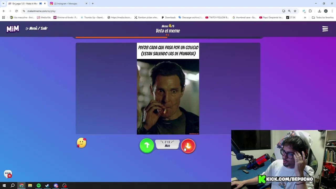336x189 pixels.
Task: Close the Make it Meme tab
Action: 45,4
